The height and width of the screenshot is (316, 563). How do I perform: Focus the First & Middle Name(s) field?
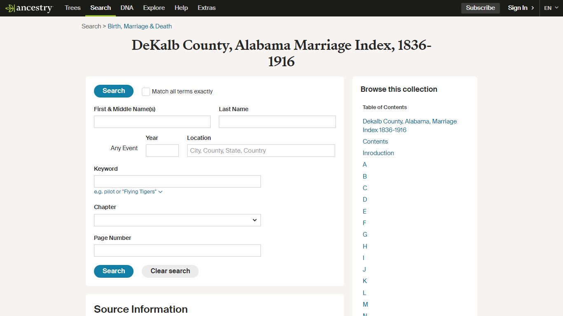tap(152, 122)
